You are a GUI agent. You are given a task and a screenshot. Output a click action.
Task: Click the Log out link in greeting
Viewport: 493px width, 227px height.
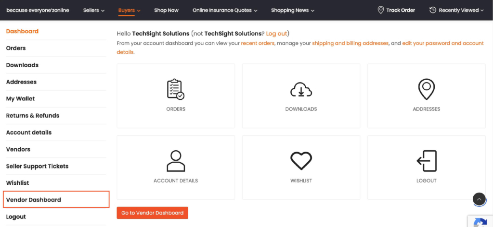point(277,33)
